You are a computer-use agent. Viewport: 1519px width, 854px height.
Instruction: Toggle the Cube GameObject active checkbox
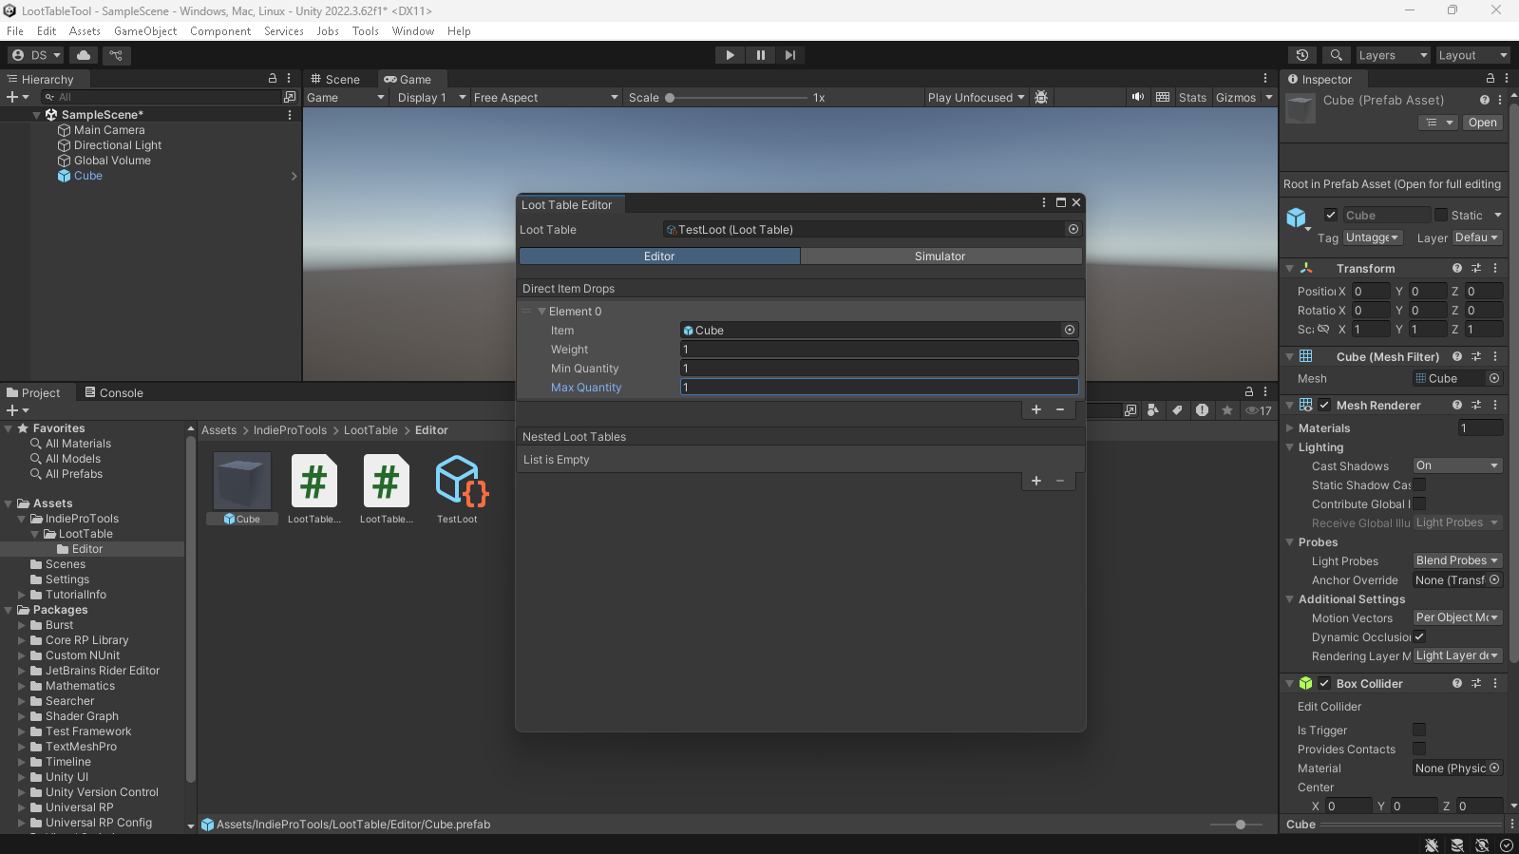(x=1331, y=215)
